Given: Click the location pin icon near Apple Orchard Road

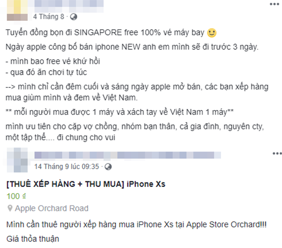Looking at the screenshot, I should click(10, 208).
